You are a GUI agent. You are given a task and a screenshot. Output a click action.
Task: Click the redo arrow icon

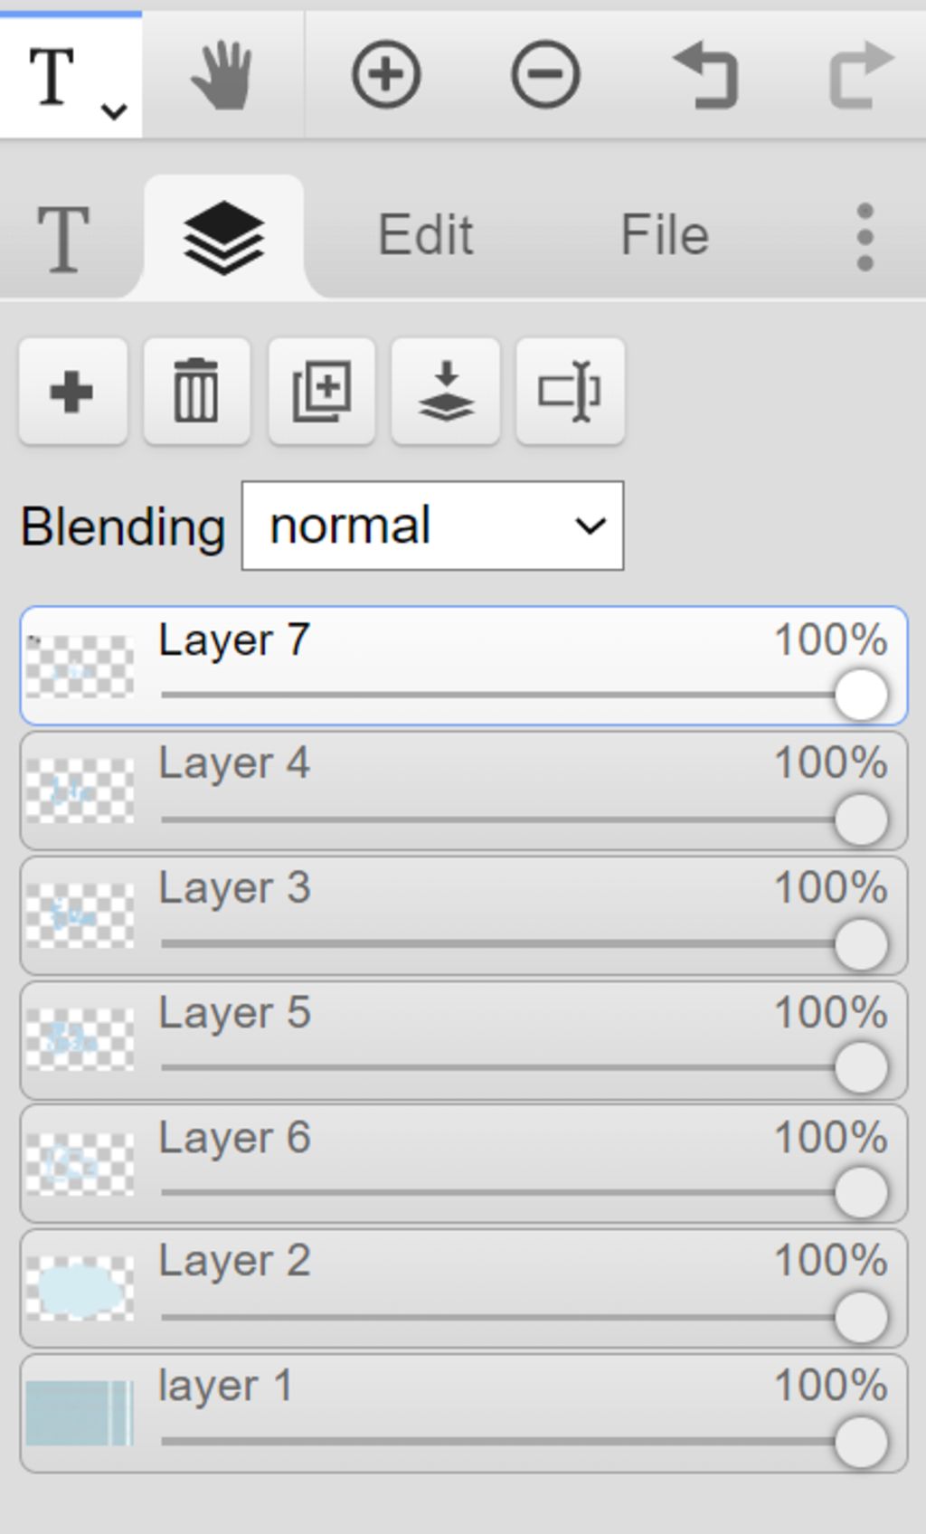click(x=862, y=76)
